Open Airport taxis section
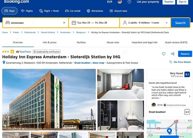Viewport: 193px width, 138px height. 118,11
